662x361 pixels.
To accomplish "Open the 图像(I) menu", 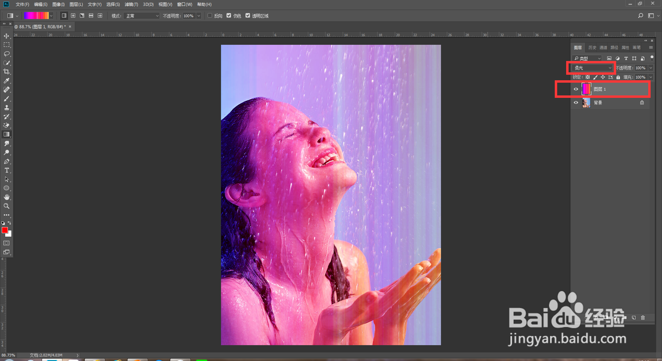I will pyautogui.click(x=59, y=4).
